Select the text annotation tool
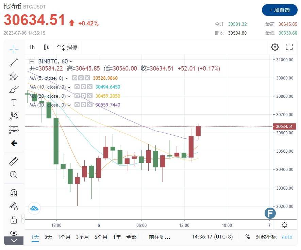Viewport: 301px width, 250px height. click(14, 102)
